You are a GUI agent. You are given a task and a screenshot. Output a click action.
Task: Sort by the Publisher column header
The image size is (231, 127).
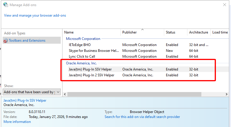(129, 32)
